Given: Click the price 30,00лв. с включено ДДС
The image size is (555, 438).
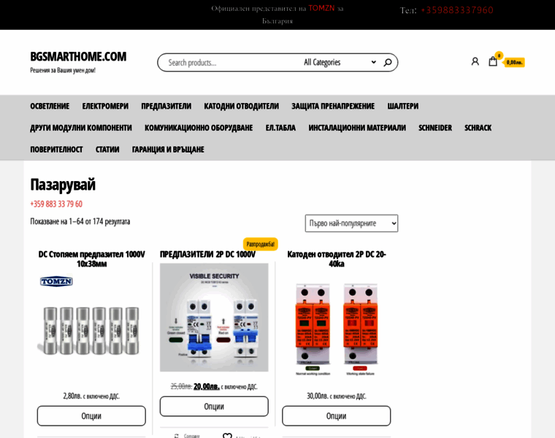Looking at the screenshot, I should point(336,396).
